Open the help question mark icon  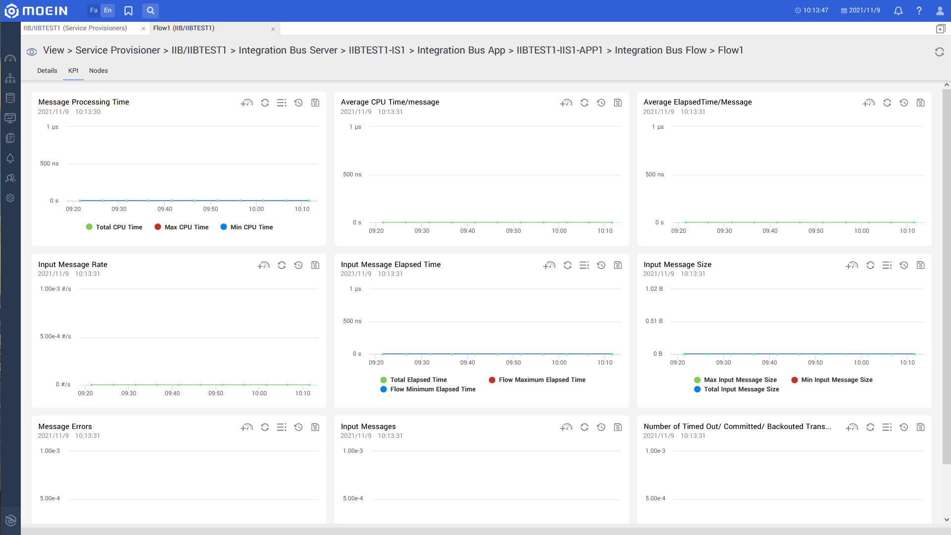click(919, 10)
